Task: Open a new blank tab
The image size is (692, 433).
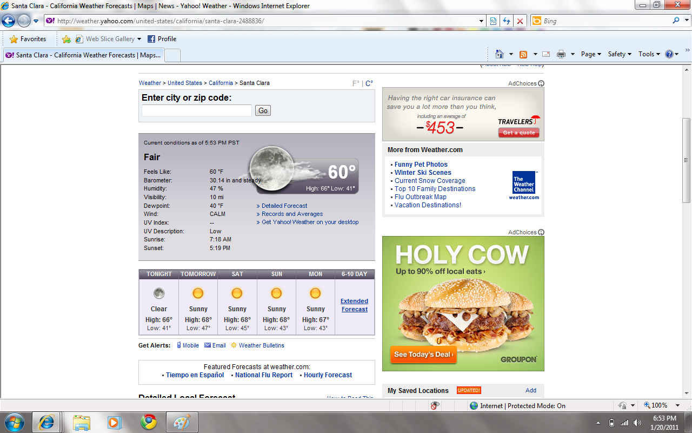Action: coord(172,55)
